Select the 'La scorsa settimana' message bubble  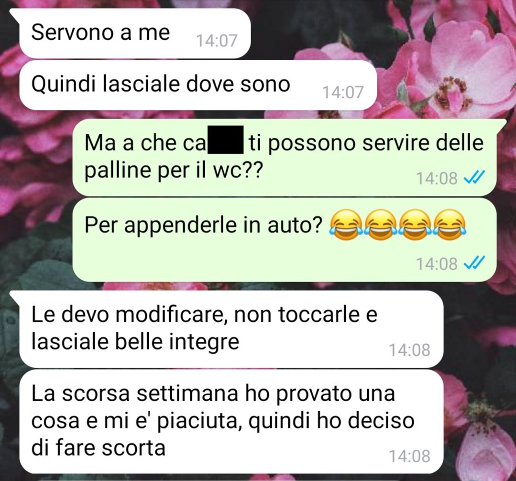231,421
